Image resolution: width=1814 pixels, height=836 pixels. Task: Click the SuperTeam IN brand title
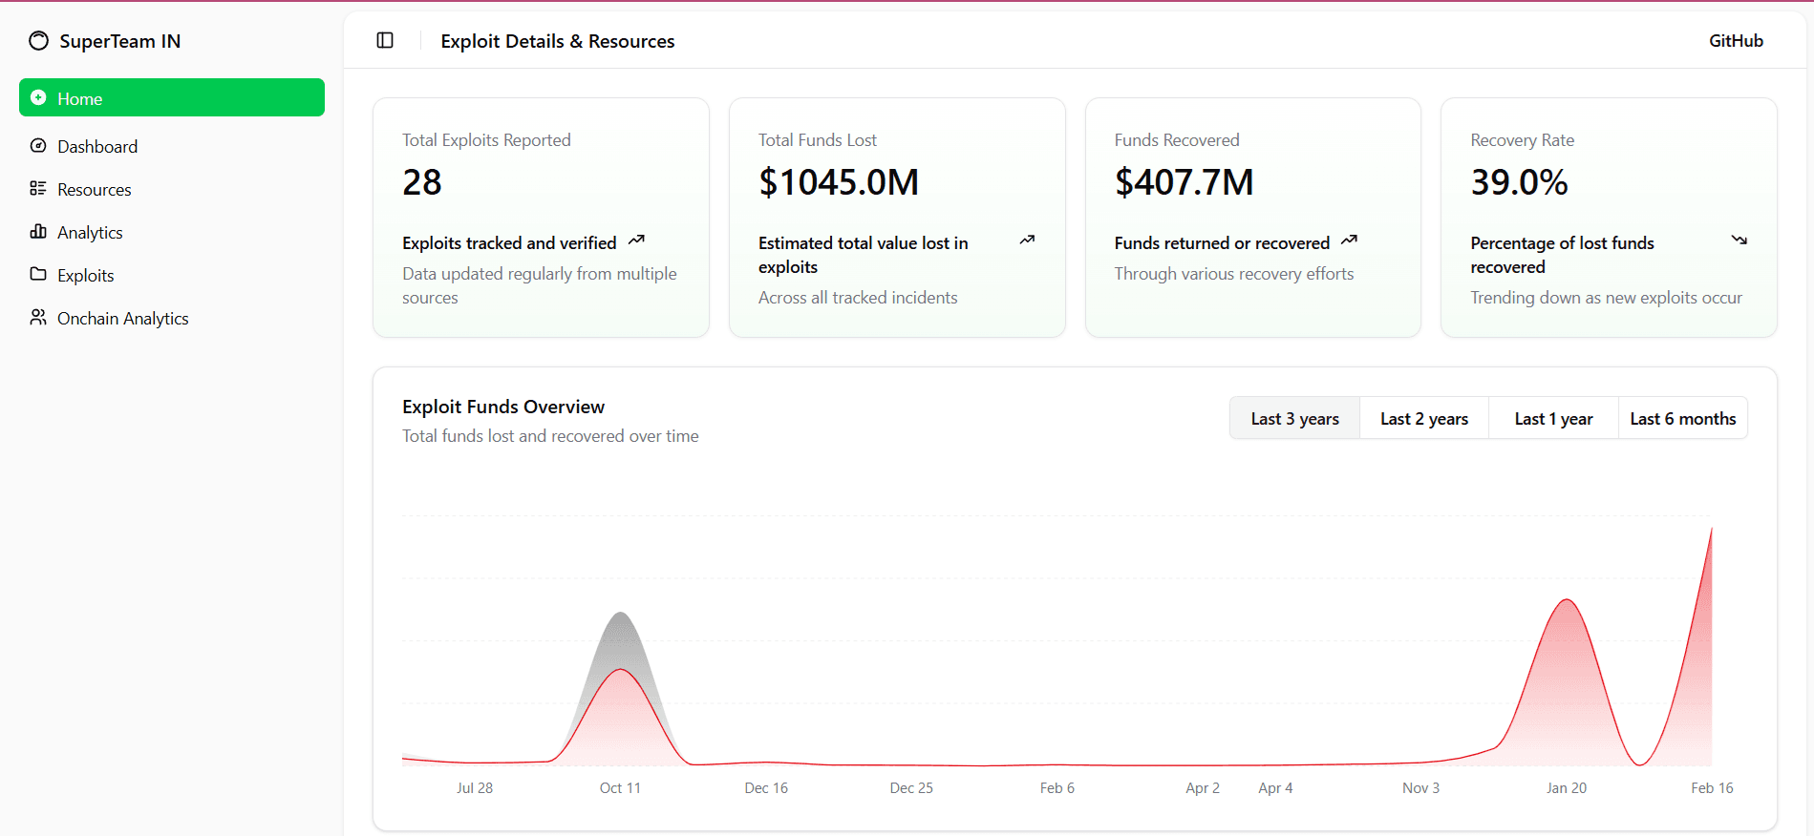(119, 41)
